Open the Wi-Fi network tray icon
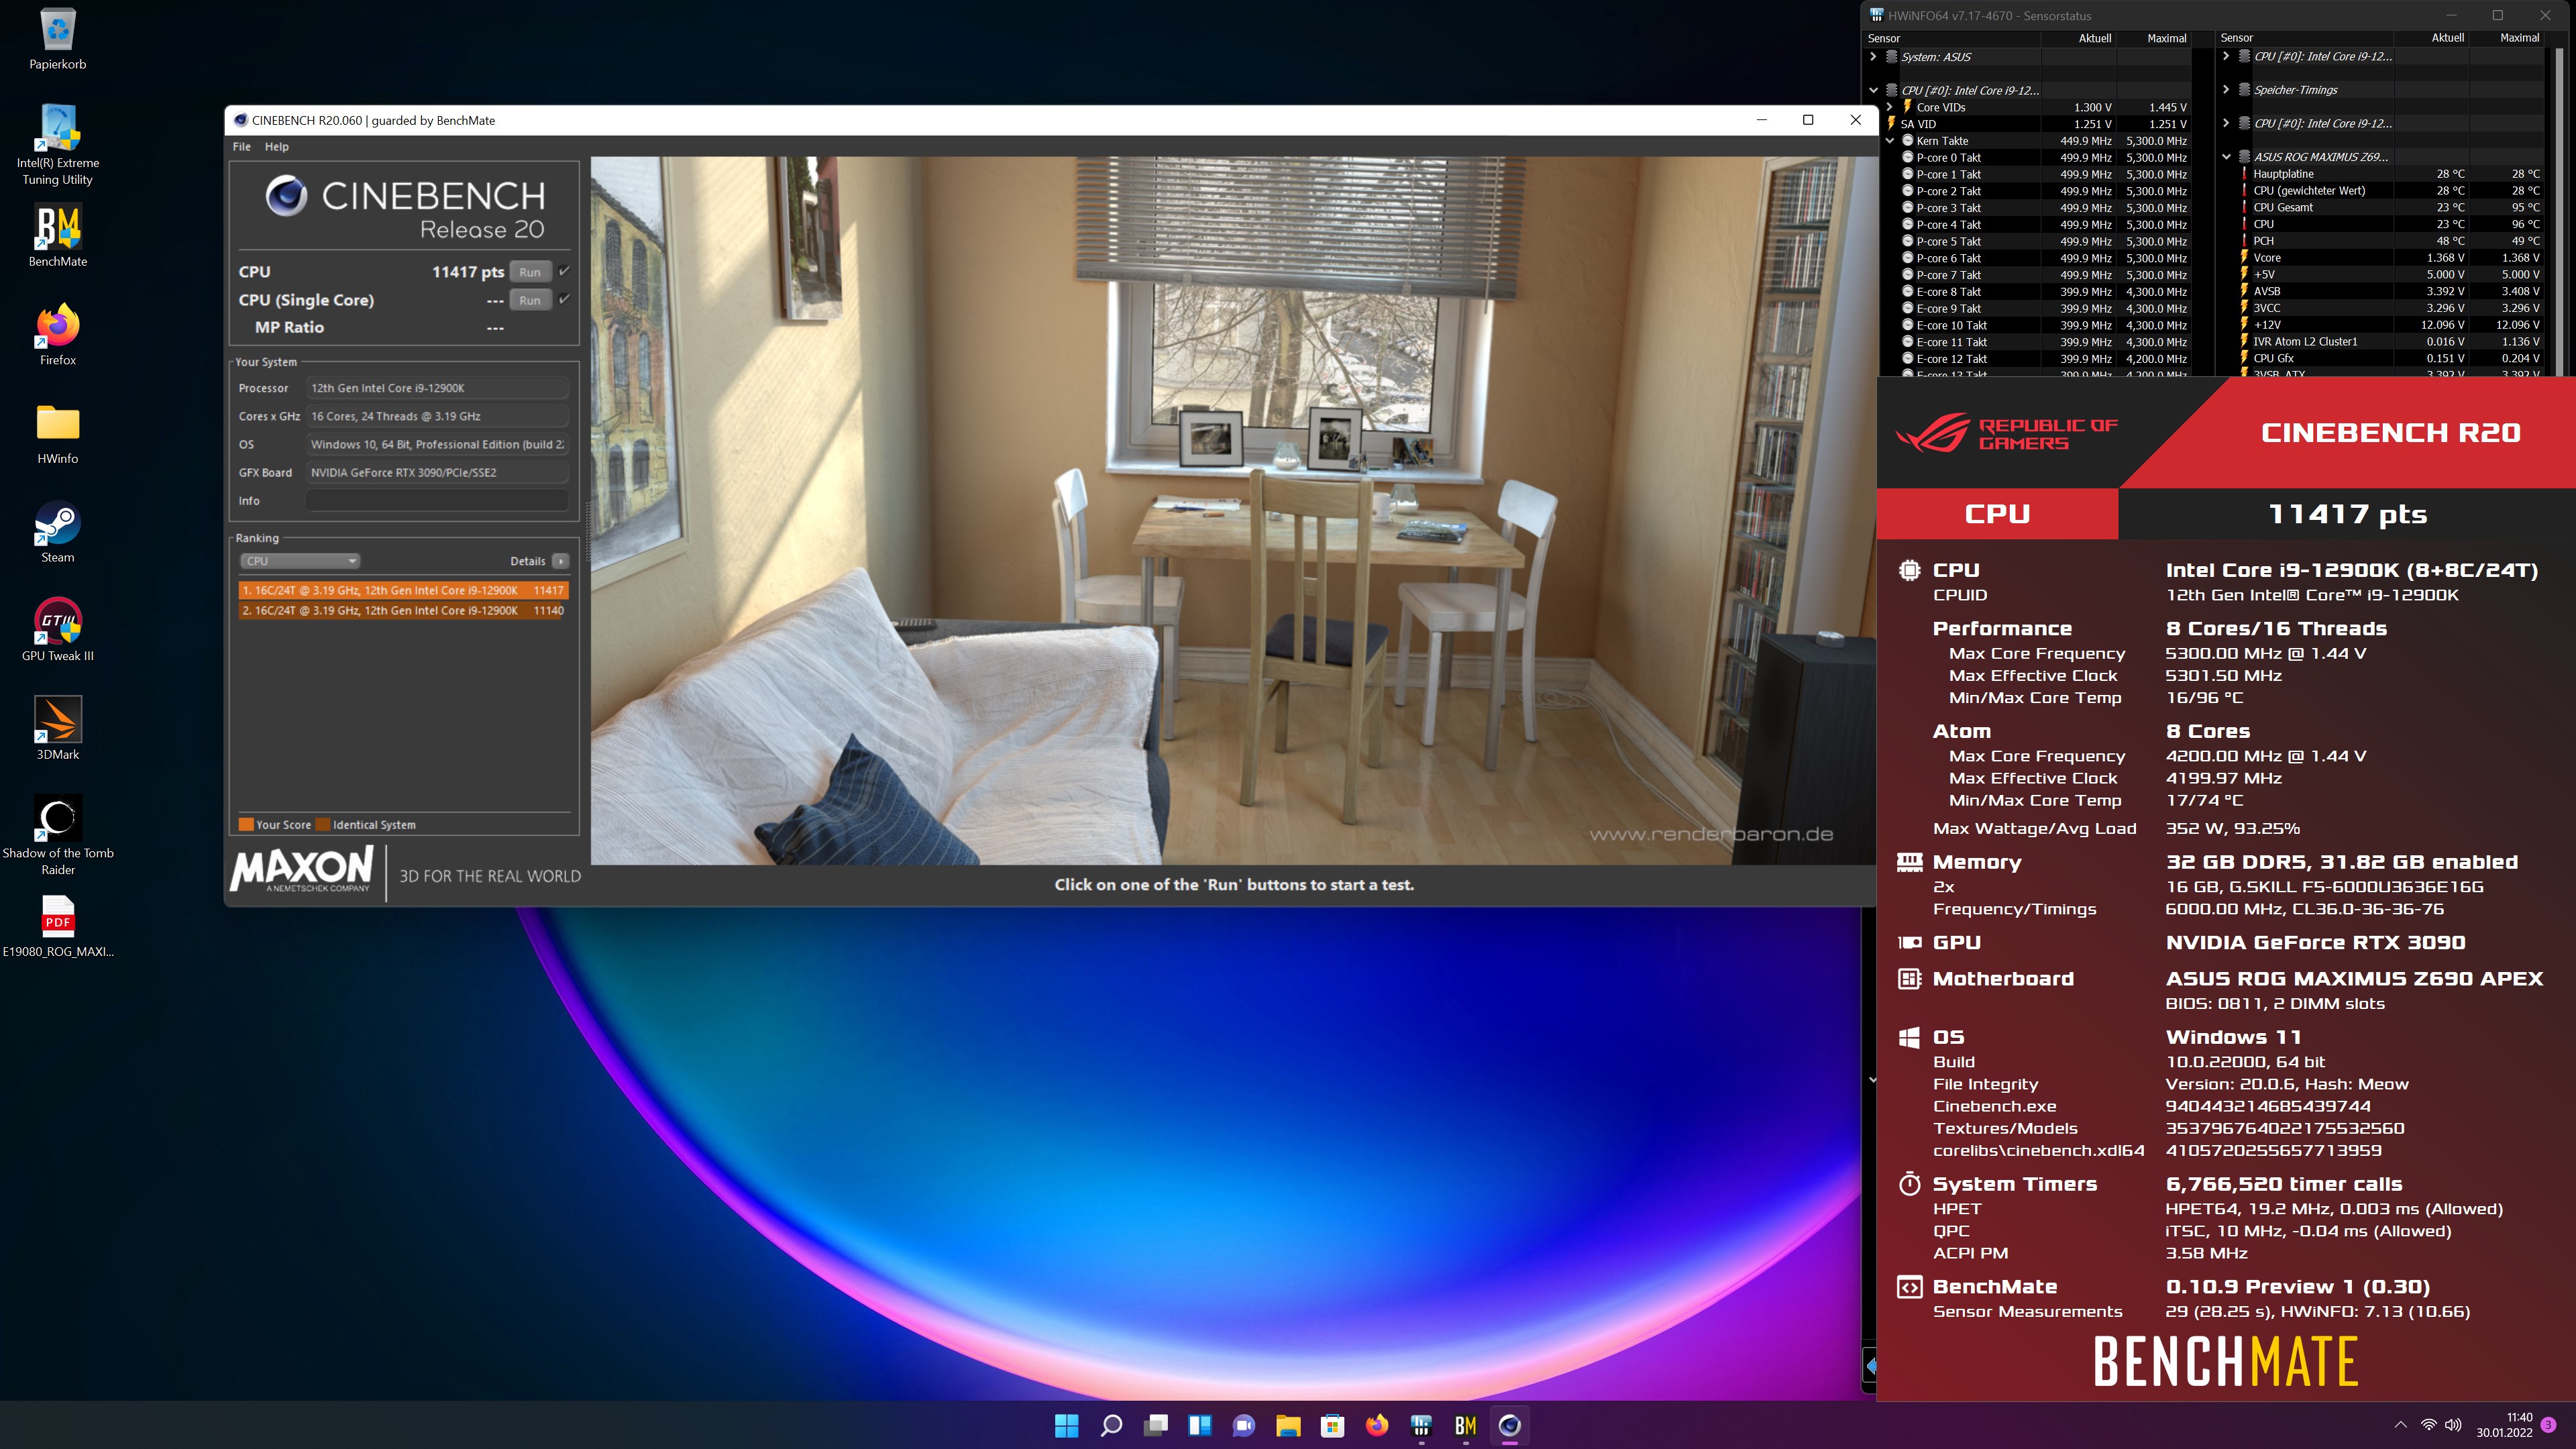 point(2428,1425)
